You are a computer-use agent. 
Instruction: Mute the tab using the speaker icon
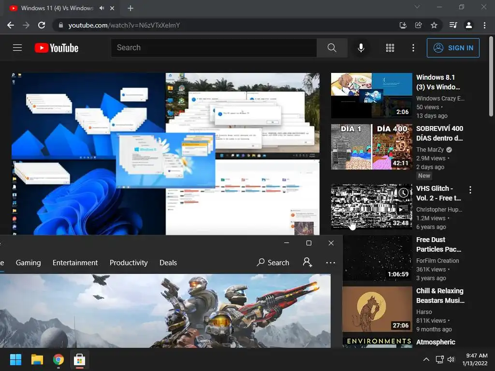[102, 8]
